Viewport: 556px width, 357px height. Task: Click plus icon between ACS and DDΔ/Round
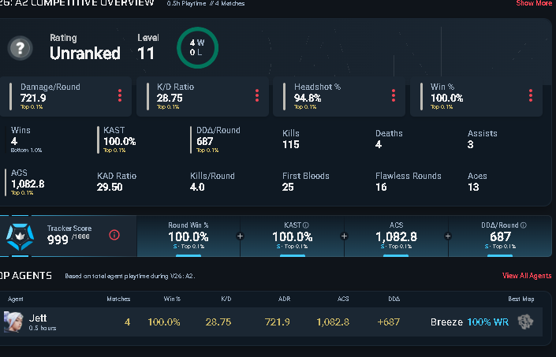[448, 236]
